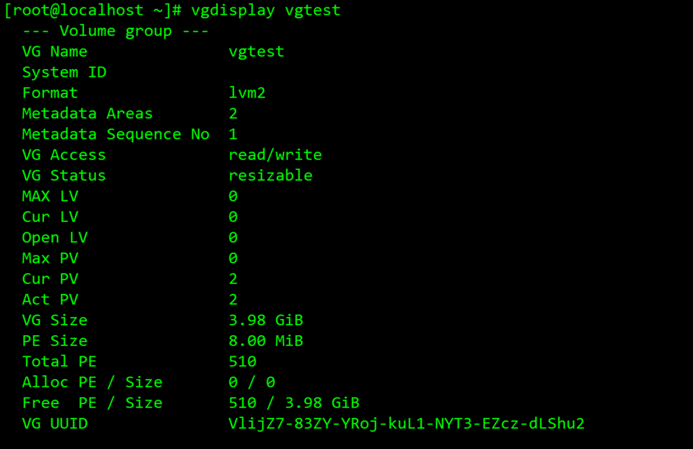Click the Metadata Areas label
The image size is (693, 449).
(x=87, y=114)
